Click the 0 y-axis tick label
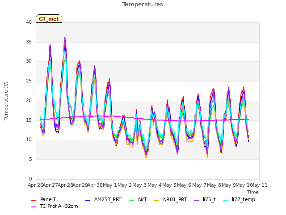 coord(30,179)
